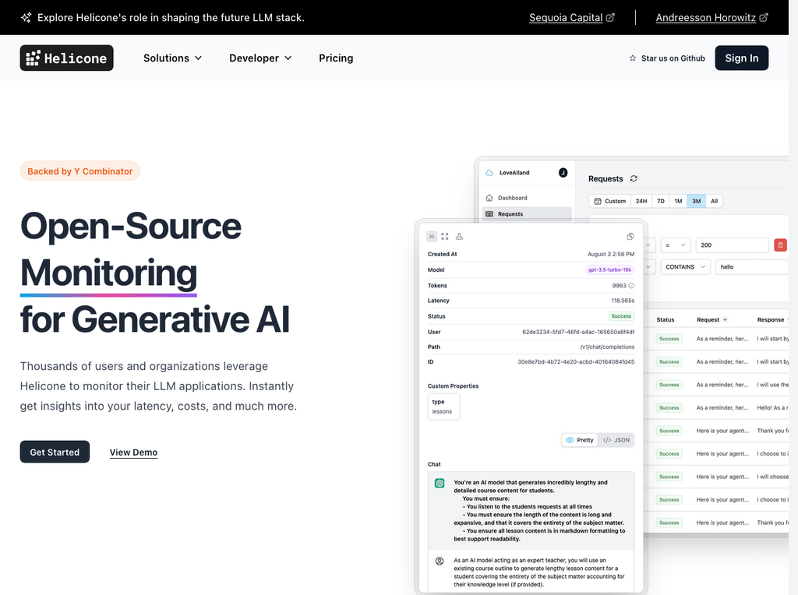The height and width of the screenshot is (595, 798).
Task: Click the Success status badge in detail panel
Action: 621,316
